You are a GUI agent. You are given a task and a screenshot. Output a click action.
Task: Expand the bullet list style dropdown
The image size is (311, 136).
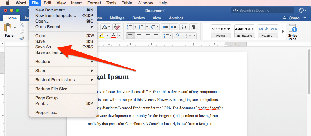coord(135,27)
